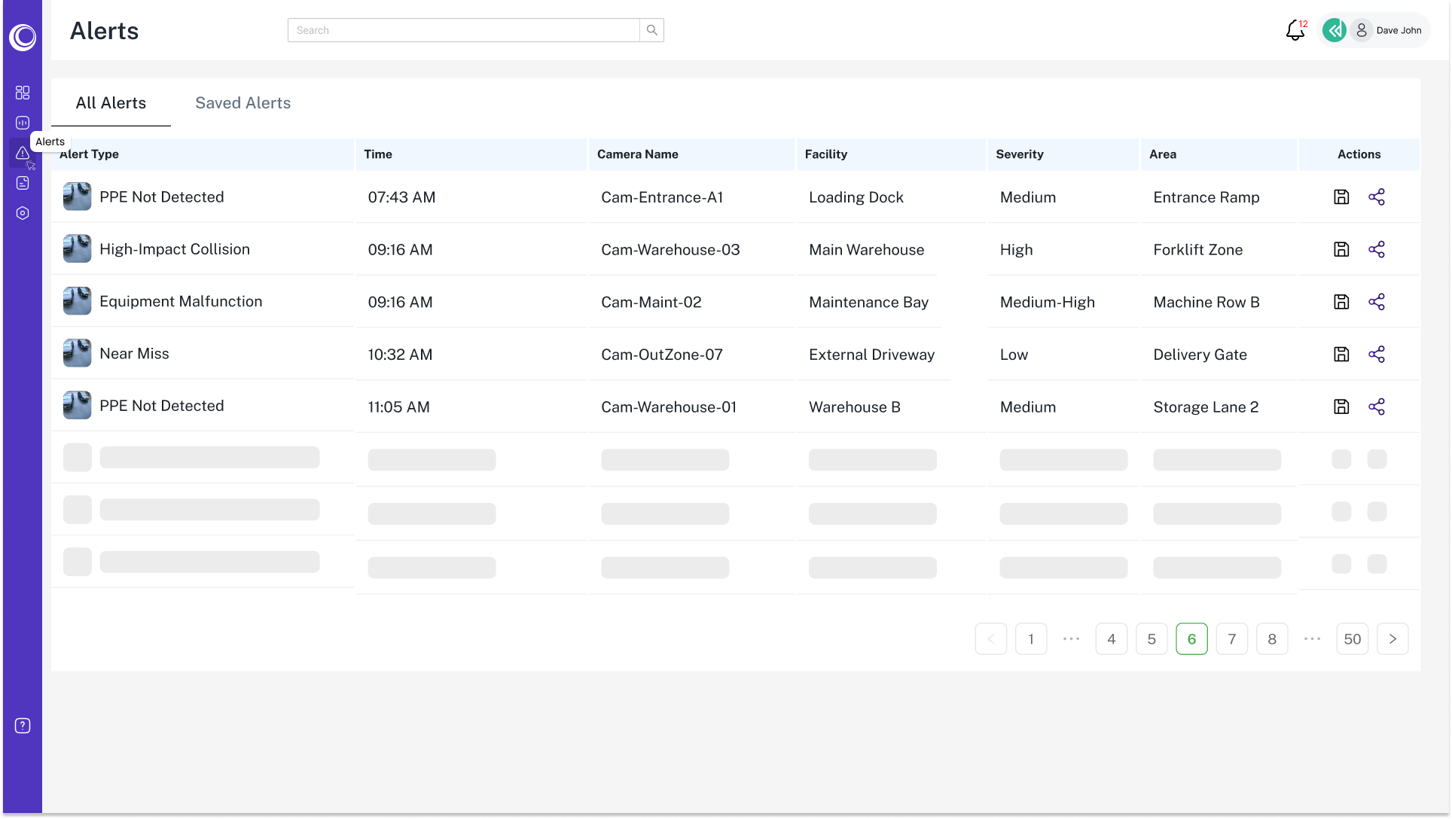Share the Near Miss alert
Image resolution: width=1452 pixels, height=819 pixels.
pyautogui.click(x=1377, y=354)
